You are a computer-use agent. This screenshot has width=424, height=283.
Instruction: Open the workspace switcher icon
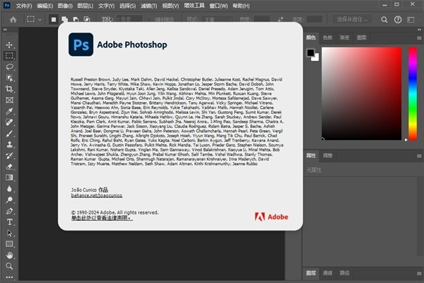(411, 20)
